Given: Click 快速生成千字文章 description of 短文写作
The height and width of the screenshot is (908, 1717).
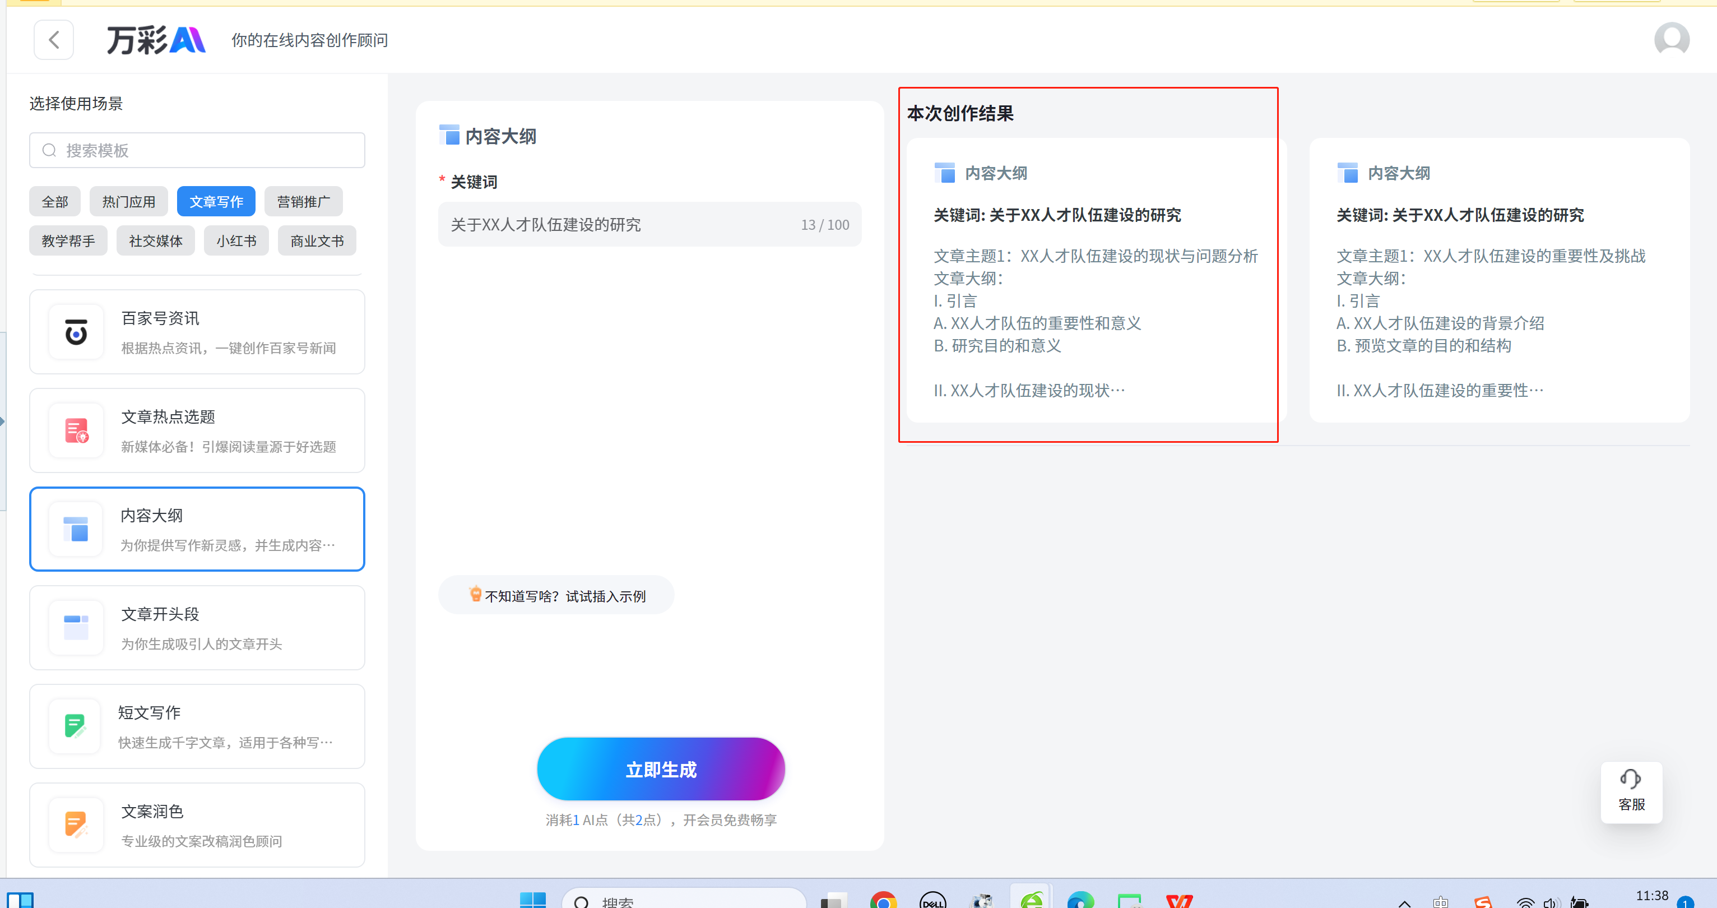Looking at the screenshot, I should (225, 743).
